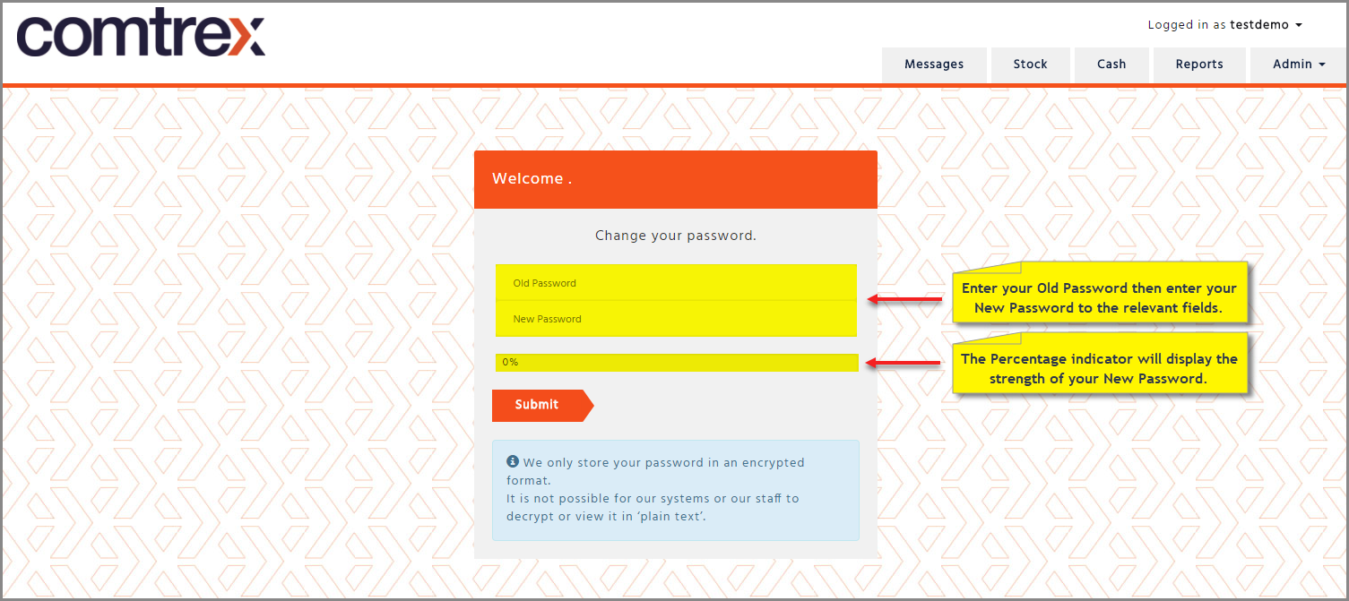Go to the Stock menu item
This screenshot has width=1349, height=601.
click(x=1031, y=64)
